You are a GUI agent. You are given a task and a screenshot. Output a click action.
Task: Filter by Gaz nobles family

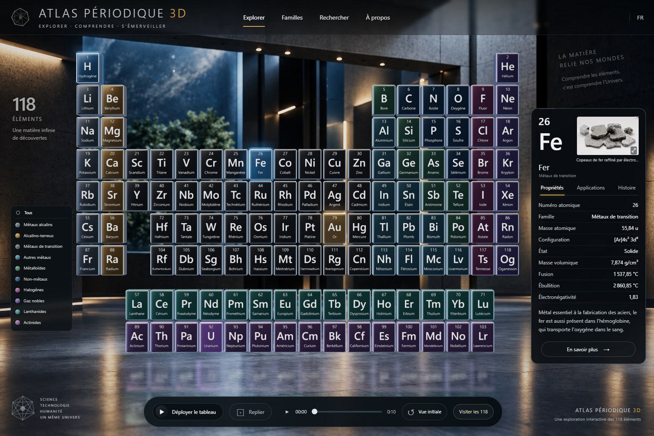pos(41,301)
